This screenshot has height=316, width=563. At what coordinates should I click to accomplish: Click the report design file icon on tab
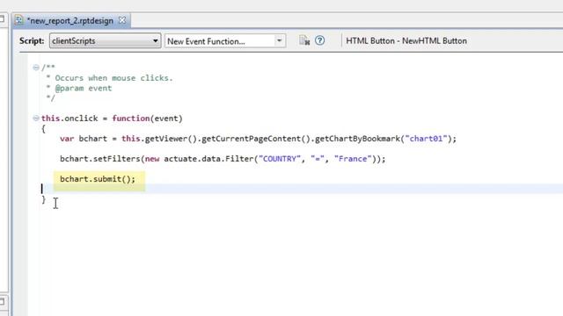click(18, 20)
